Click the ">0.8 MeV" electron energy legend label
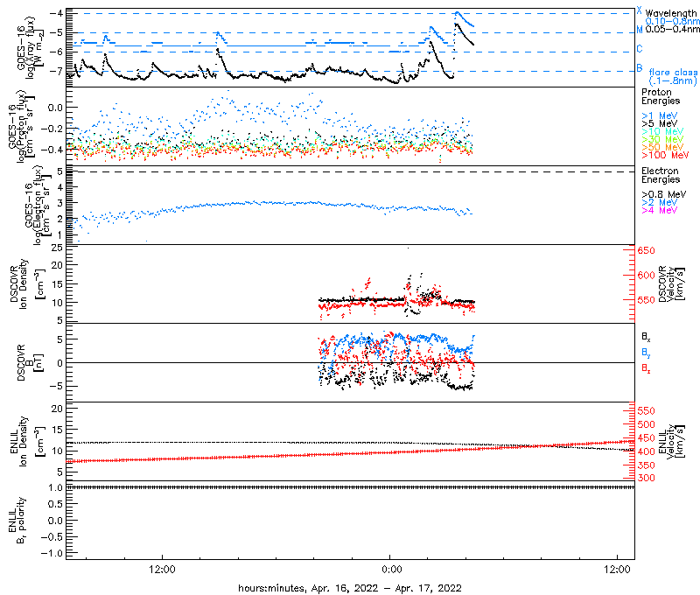The height and width of the screenshot is (595, 700). click(664, 194)
